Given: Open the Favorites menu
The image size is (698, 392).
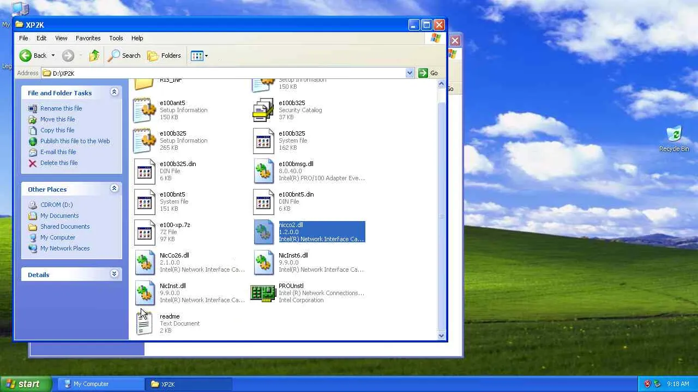Looking at the screenshot, I should [88, 38].
